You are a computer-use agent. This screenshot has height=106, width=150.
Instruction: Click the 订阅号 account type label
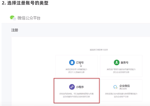tap(80, 63)
